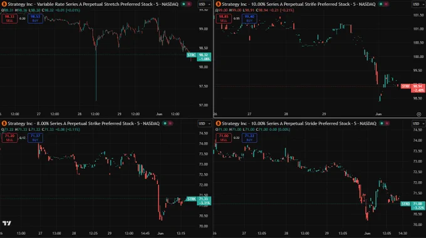This screenshot has height=238, width=426.
Task: Select the Stride Preferred Stock chart title
Action: tap(299, 123)
